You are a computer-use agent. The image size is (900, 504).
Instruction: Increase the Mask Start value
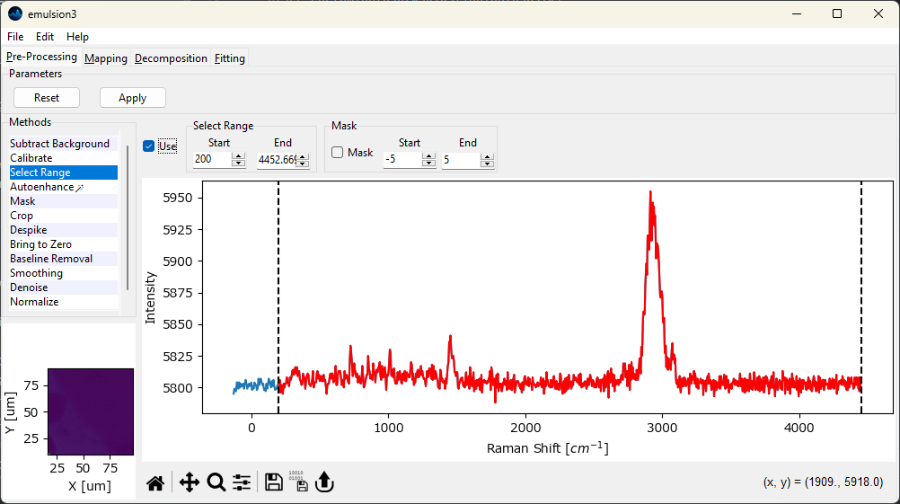(x=428, y=155)
